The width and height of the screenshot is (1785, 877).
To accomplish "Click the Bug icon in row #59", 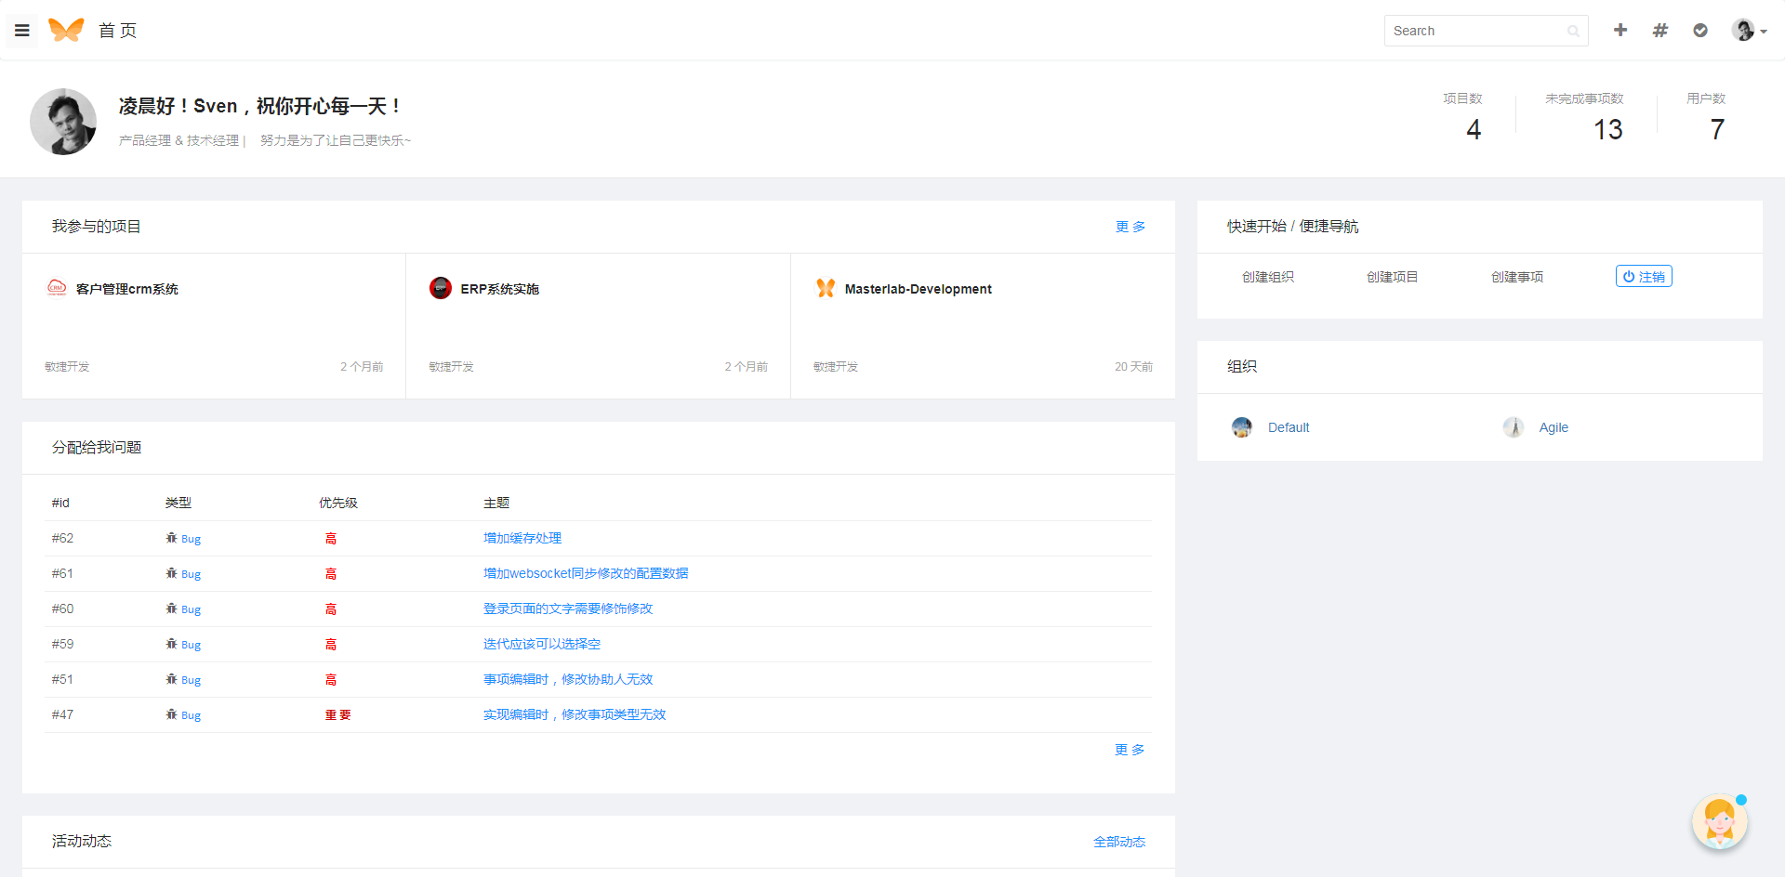I will pyautogui.click(x=171, y=644).
